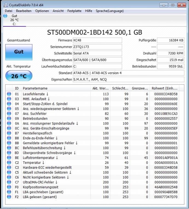The height and width of the screenshot is (209, 189).
Task: Click status orb for Gemeldete unkorrigierbare Fehler
Action: click(x=9, y=143)
